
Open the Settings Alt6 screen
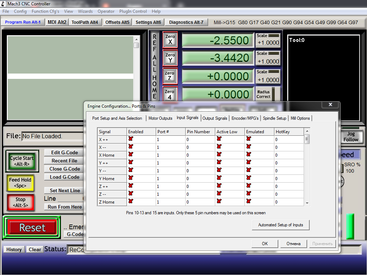(x=148, y=22)
